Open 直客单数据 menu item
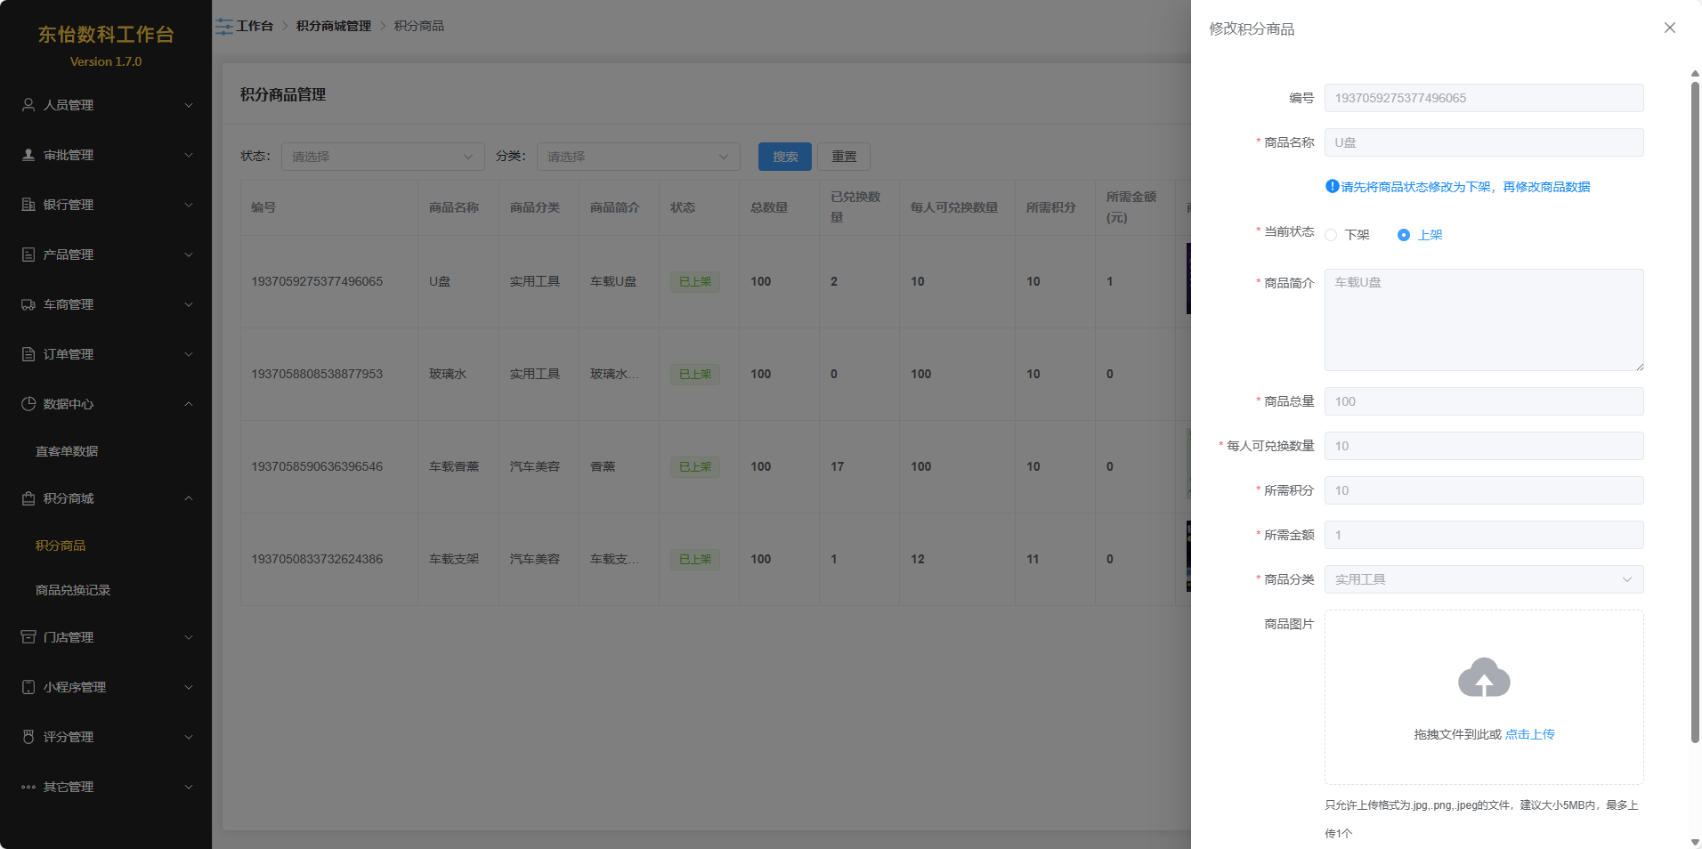 [x=67, y=451]
